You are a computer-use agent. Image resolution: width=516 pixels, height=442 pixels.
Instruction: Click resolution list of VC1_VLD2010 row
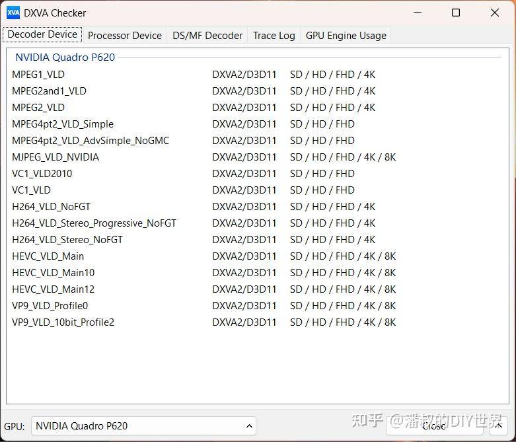click(322, 174)
